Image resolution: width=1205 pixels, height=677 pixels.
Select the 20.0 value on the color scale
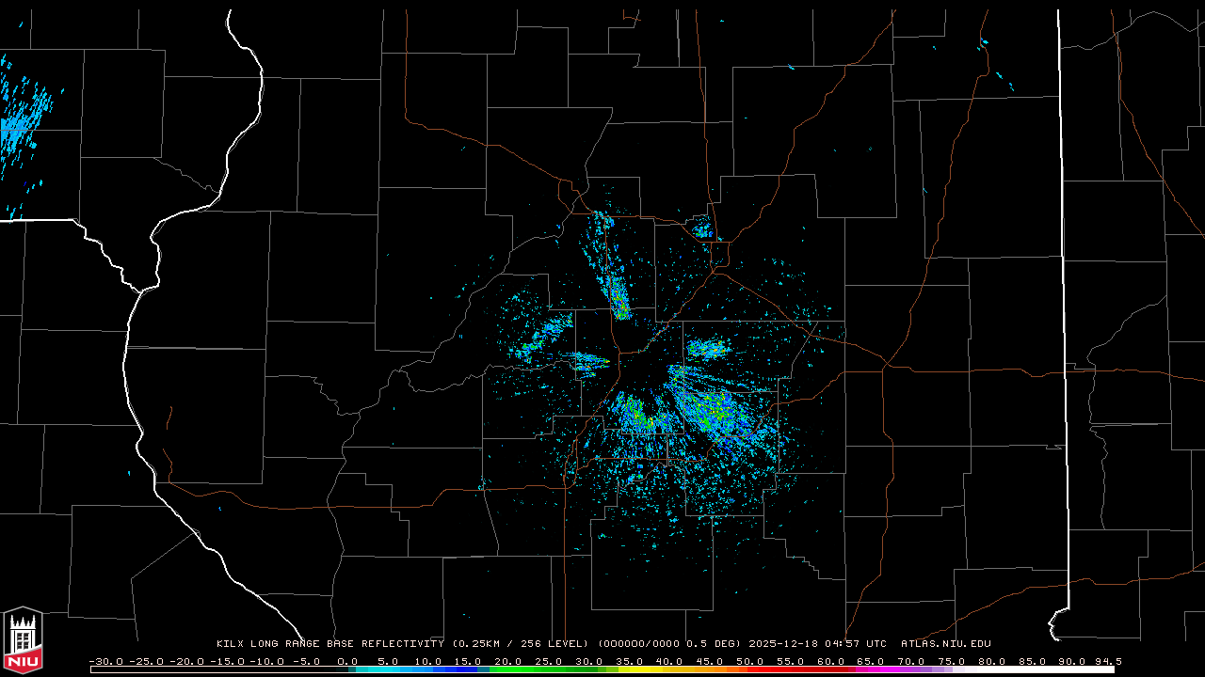tap(508, 661)
